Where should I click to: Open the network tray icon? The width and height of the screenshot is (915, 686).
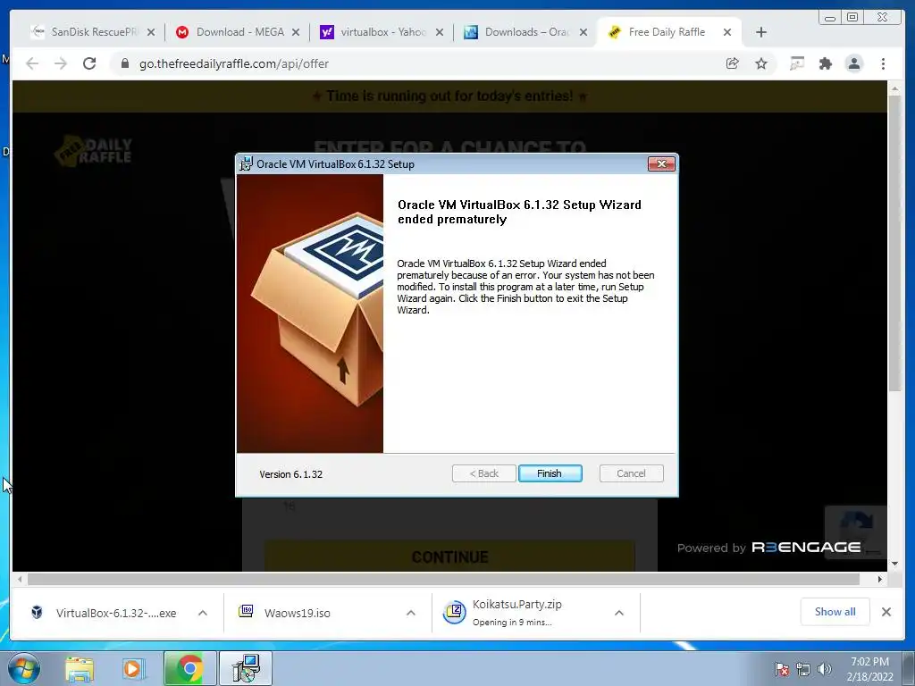tap(803, 669)
